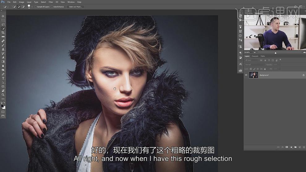Click the Select and Mask button

pos(75,6)
